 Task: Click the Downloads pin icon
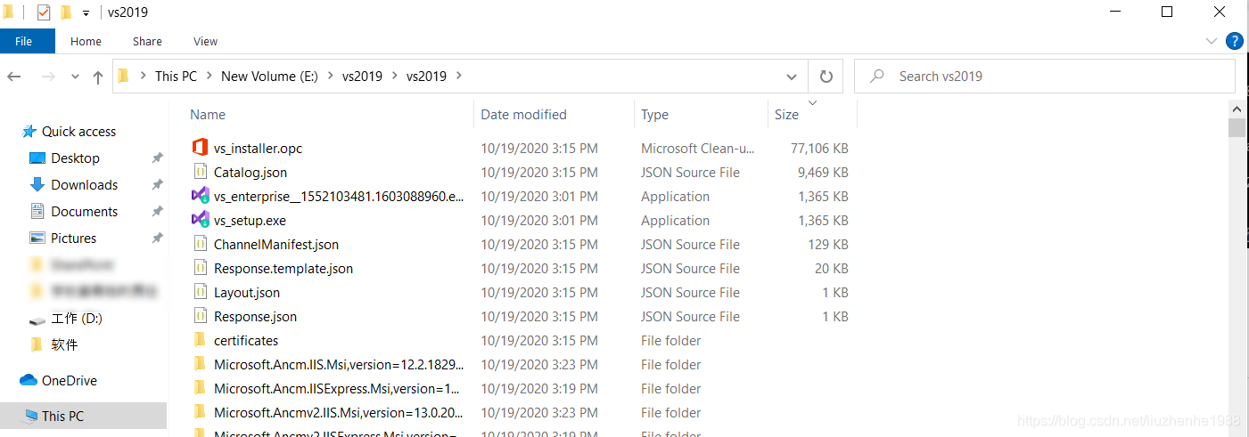pyautogui.click(x=157, y=185)
